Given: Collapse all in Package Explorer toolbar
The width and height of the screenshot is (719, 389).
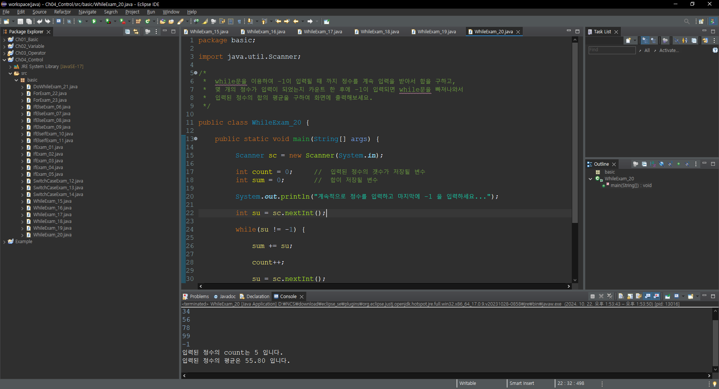Looking at the screenshot, I should pos(127,32).
